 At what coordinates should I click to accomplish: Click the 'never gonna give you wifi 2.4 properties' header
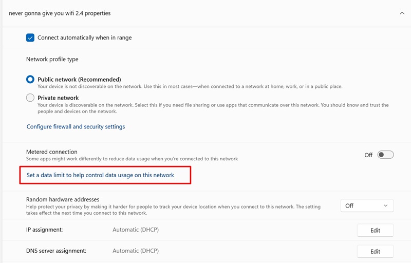60,13
